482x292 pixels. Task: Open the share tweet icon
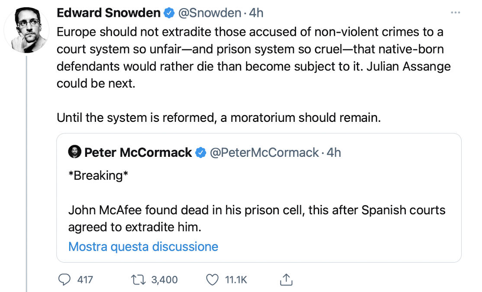(x=286, y=279)
